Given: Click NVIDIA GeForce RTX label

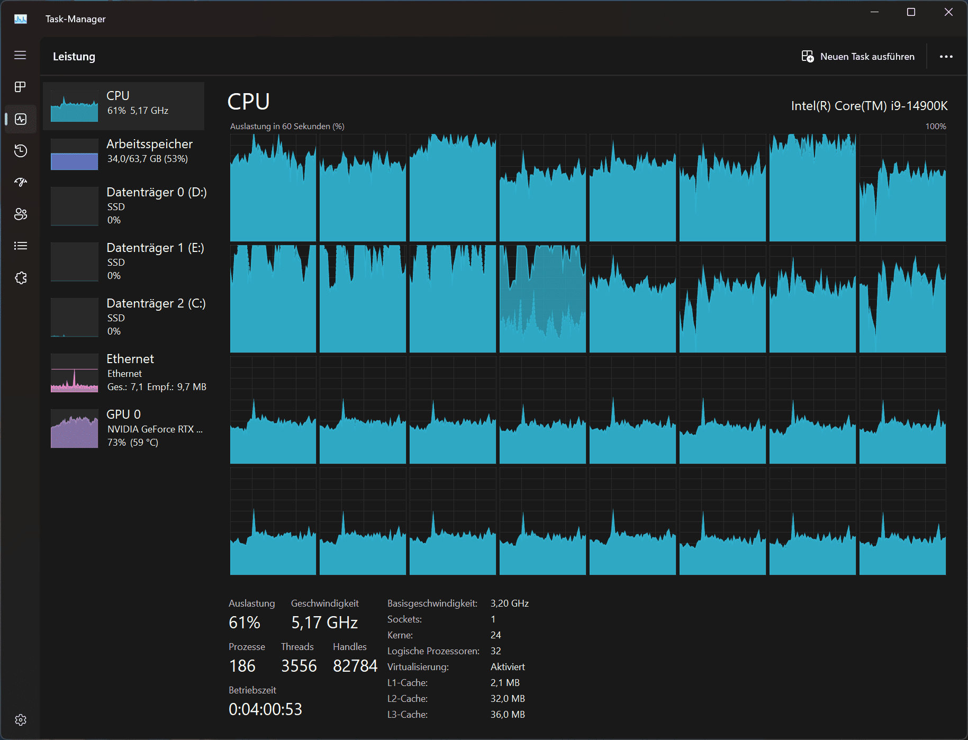Looking at the screenshot, I should (x=155, y=429).
